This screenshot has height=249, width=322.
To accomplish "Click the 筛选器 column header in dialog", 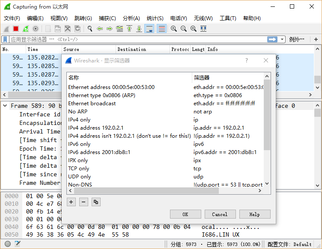I will pyautogui.click(x=228, y=78).
